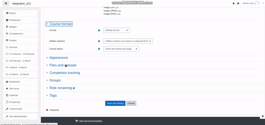Click the scroll-to-top arrow button
The width and height of the screenshot is (265, 125).
pyautogui.click(x=263, y=116)
